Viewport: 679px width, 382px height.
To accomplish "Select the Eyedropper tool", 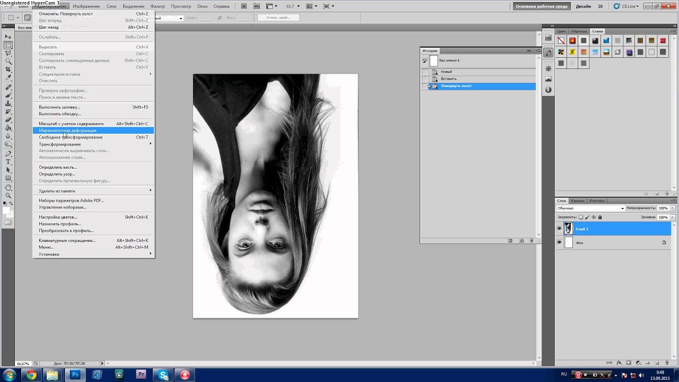I will tap(8, 78).
